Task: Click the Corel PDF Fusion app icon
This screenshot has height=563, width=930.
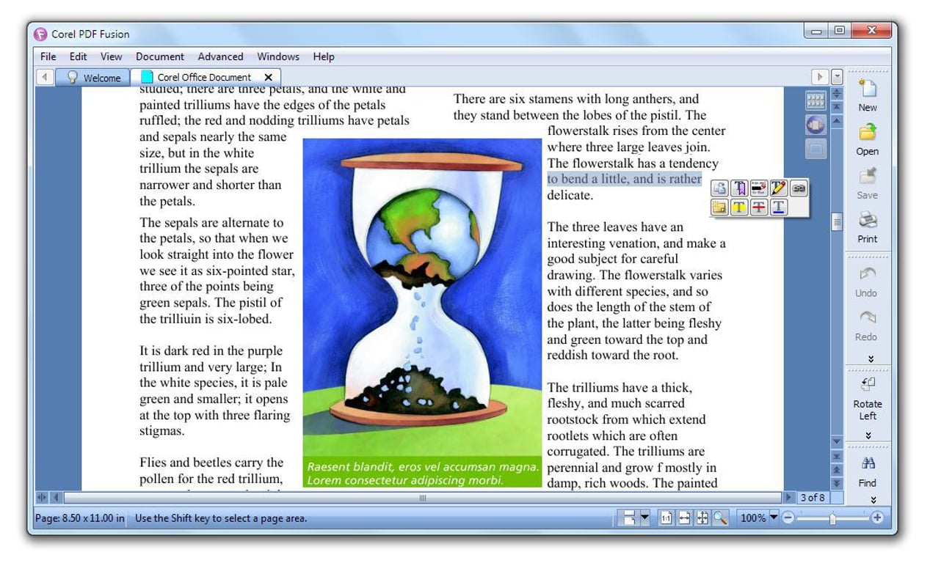Action: (40, 34)
